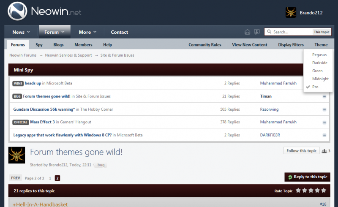Open the 'heads up' topic
The width and height of the screenshot is (338, 207).
(33, 83)
